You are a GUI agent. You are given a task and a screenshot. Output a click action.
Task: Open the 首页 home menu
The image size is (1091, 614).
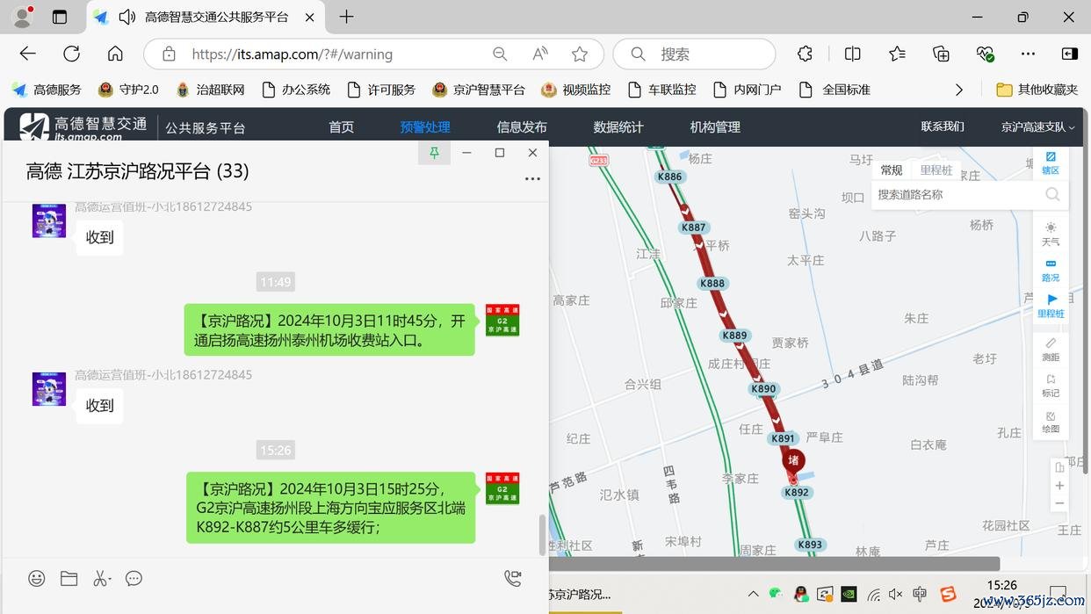pos(341,127)
